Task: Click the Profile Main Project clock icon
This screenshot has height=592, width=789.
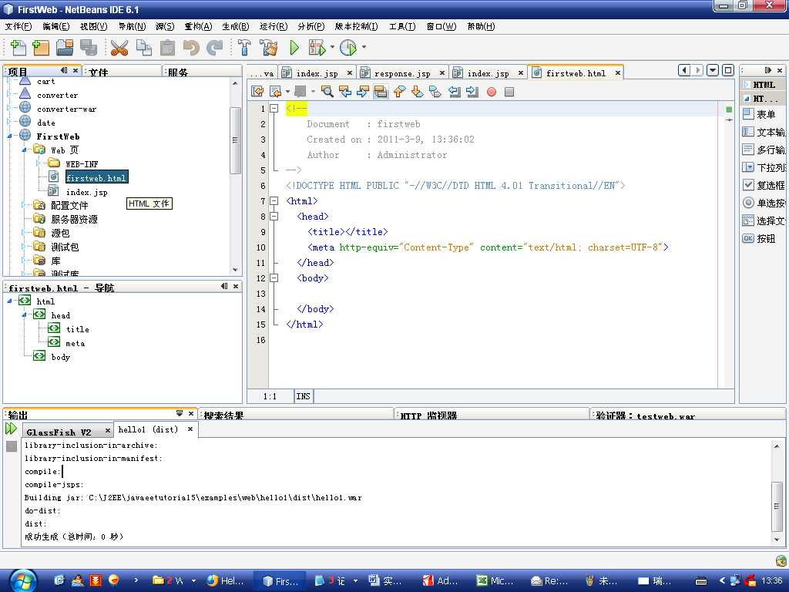Action: 348,48
